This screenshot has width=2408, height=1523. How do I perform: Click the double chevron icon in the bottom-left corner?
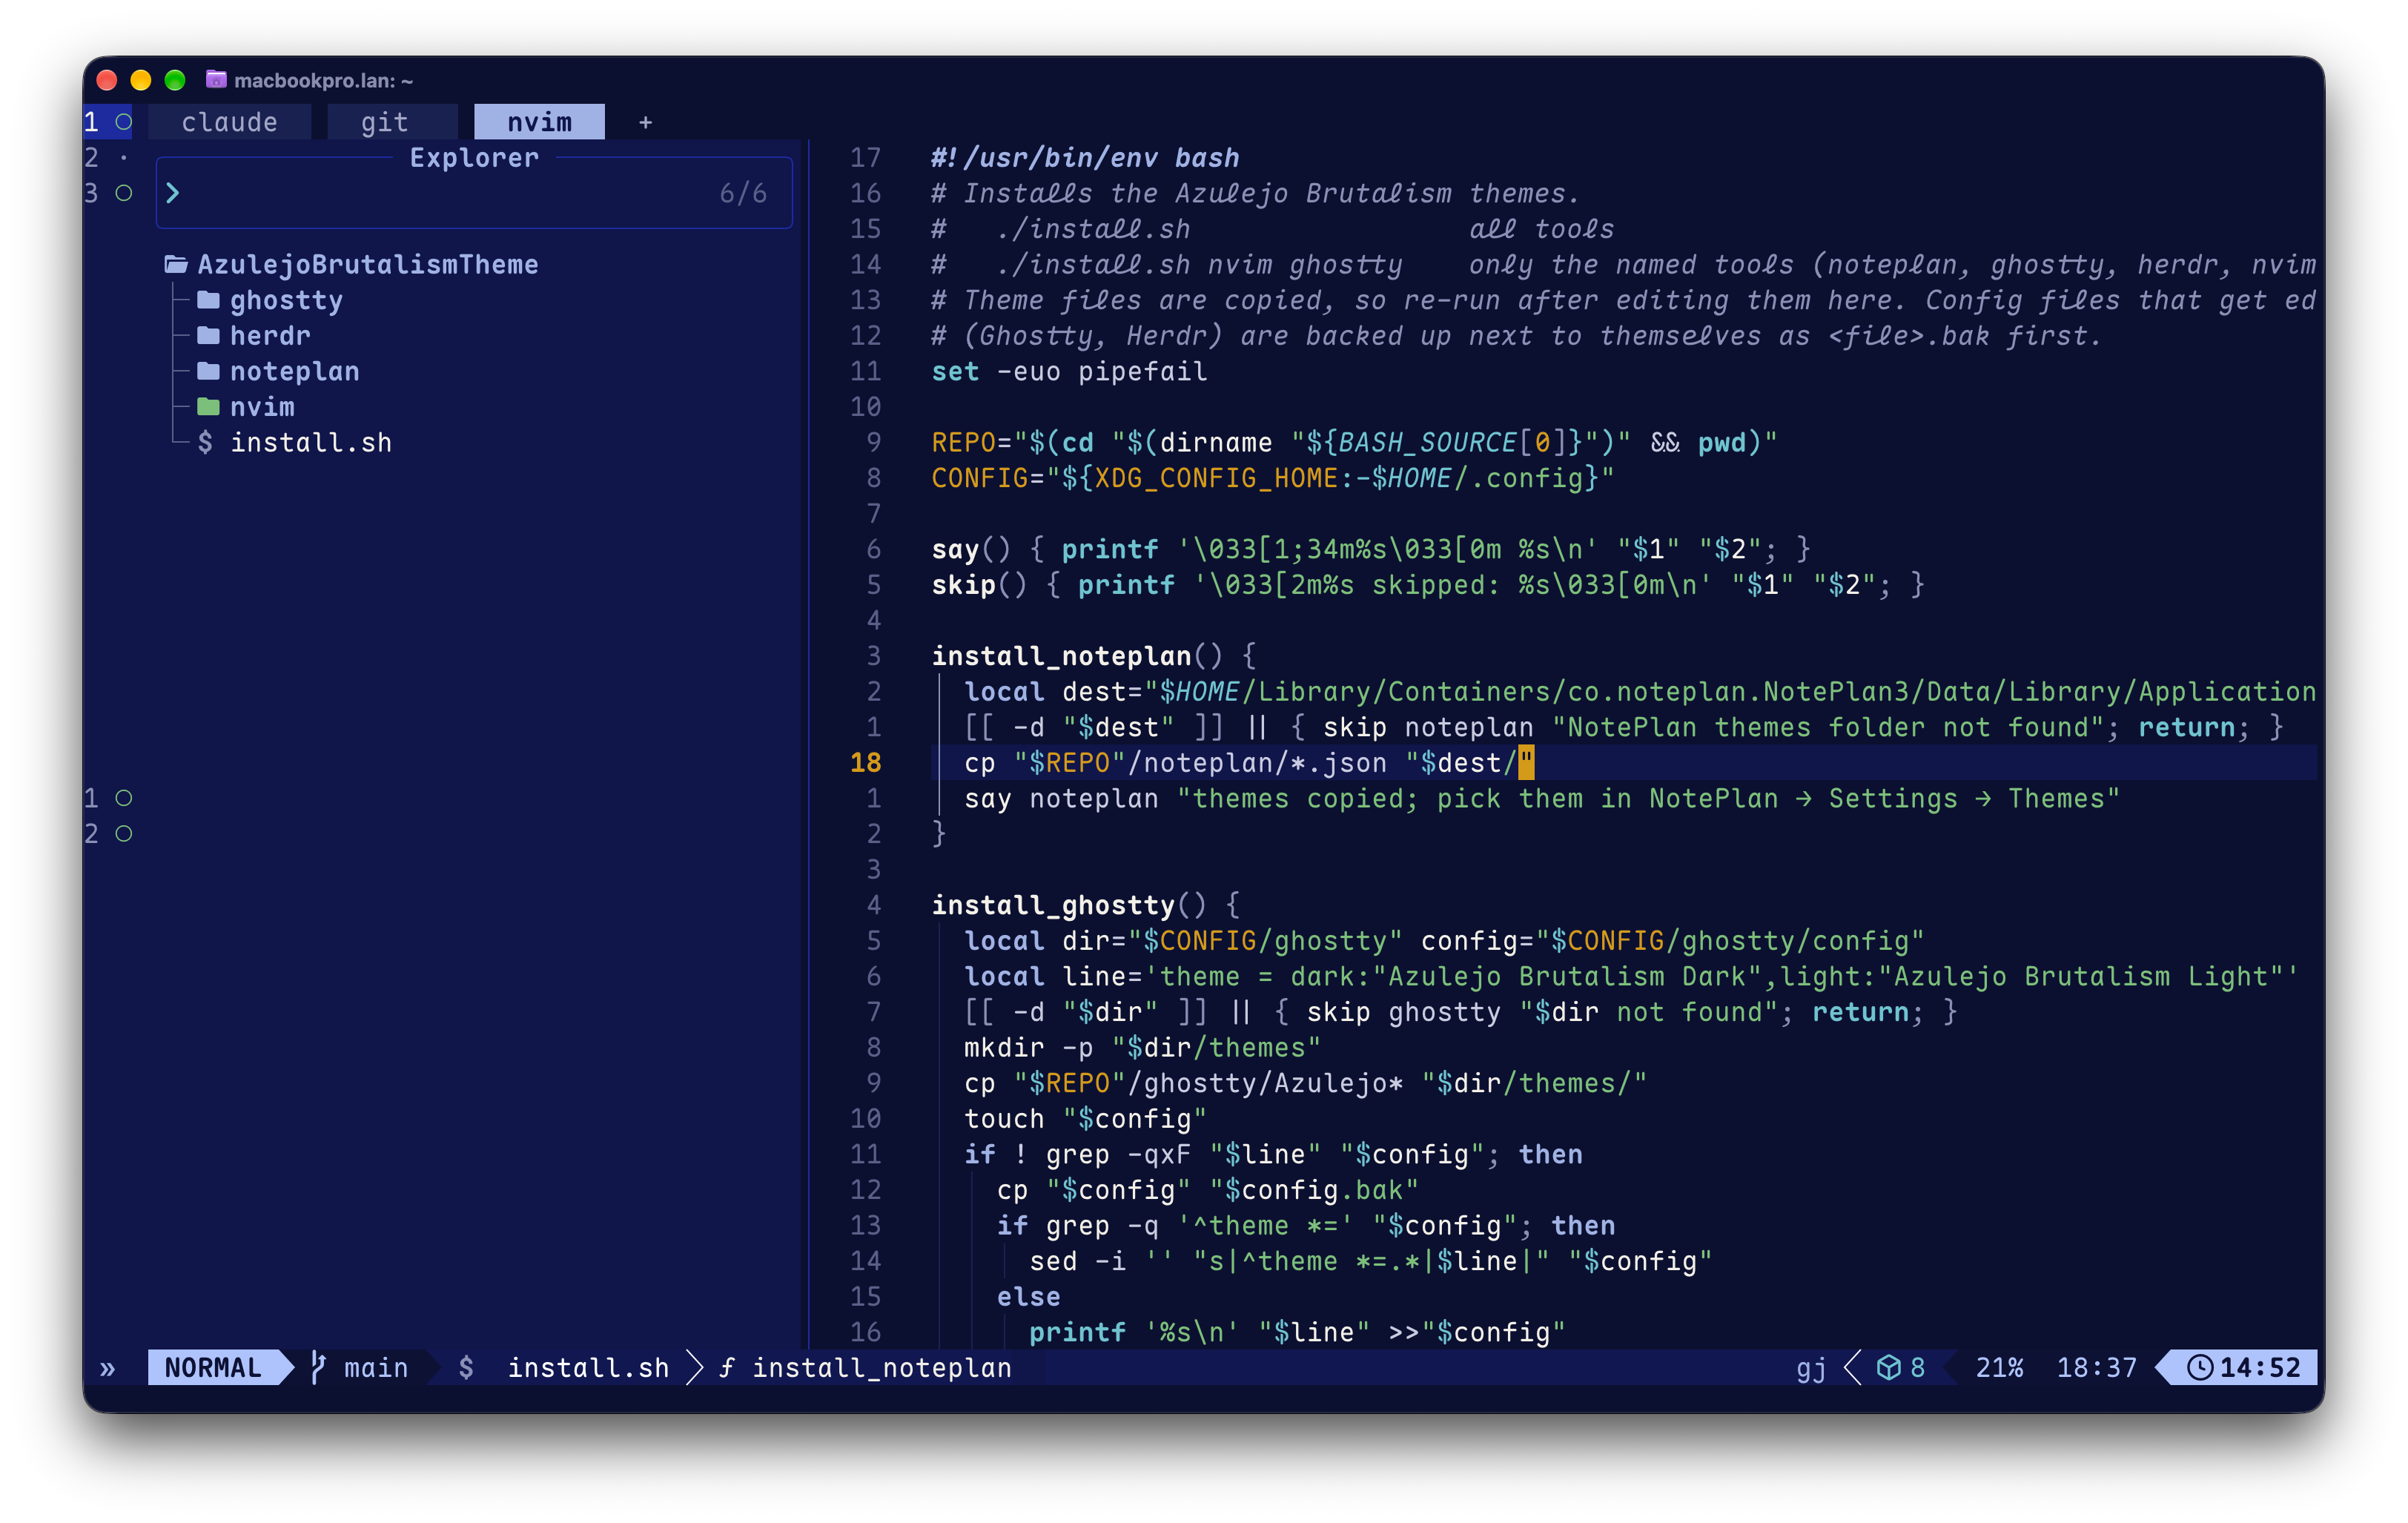pyautogui.click(x=107, y=1368)
